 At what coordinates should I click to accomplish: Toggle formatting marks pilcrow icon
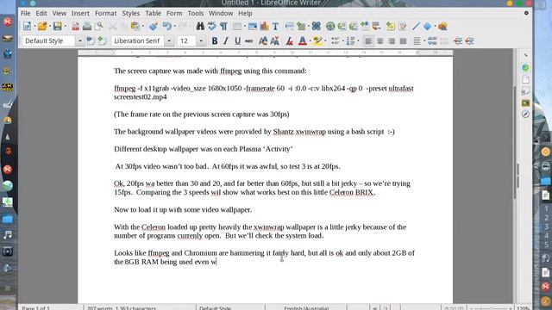pos(223,26)
